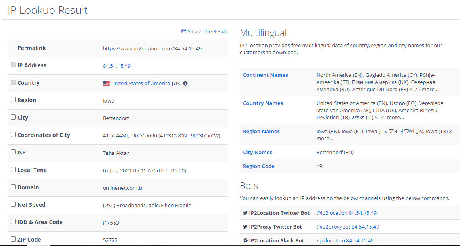Open the United States of America link
The width and height of the screenshot is (460, 246).
(141, 83)
